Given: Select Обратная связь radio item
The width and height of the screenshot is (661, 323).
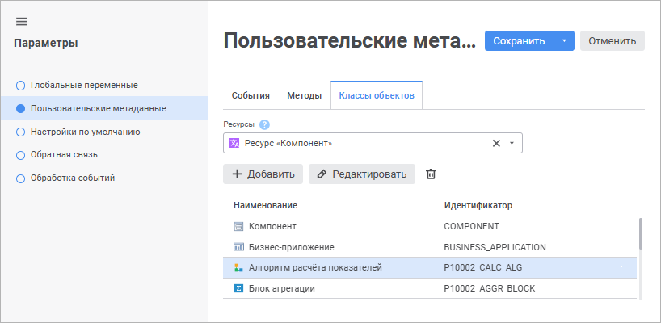Looking at the screenshot, I should click(20, 155).
